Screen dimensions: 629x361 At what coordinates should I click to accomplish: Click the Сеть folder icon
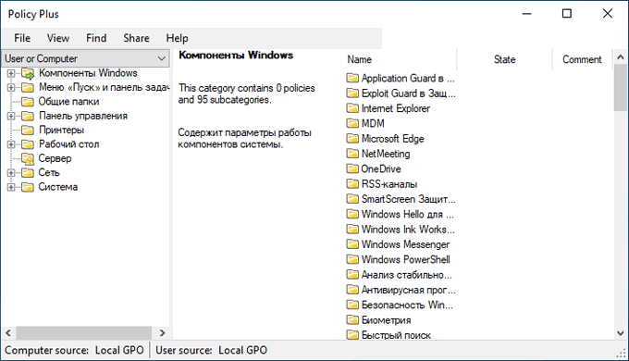[x=28, y=173]
